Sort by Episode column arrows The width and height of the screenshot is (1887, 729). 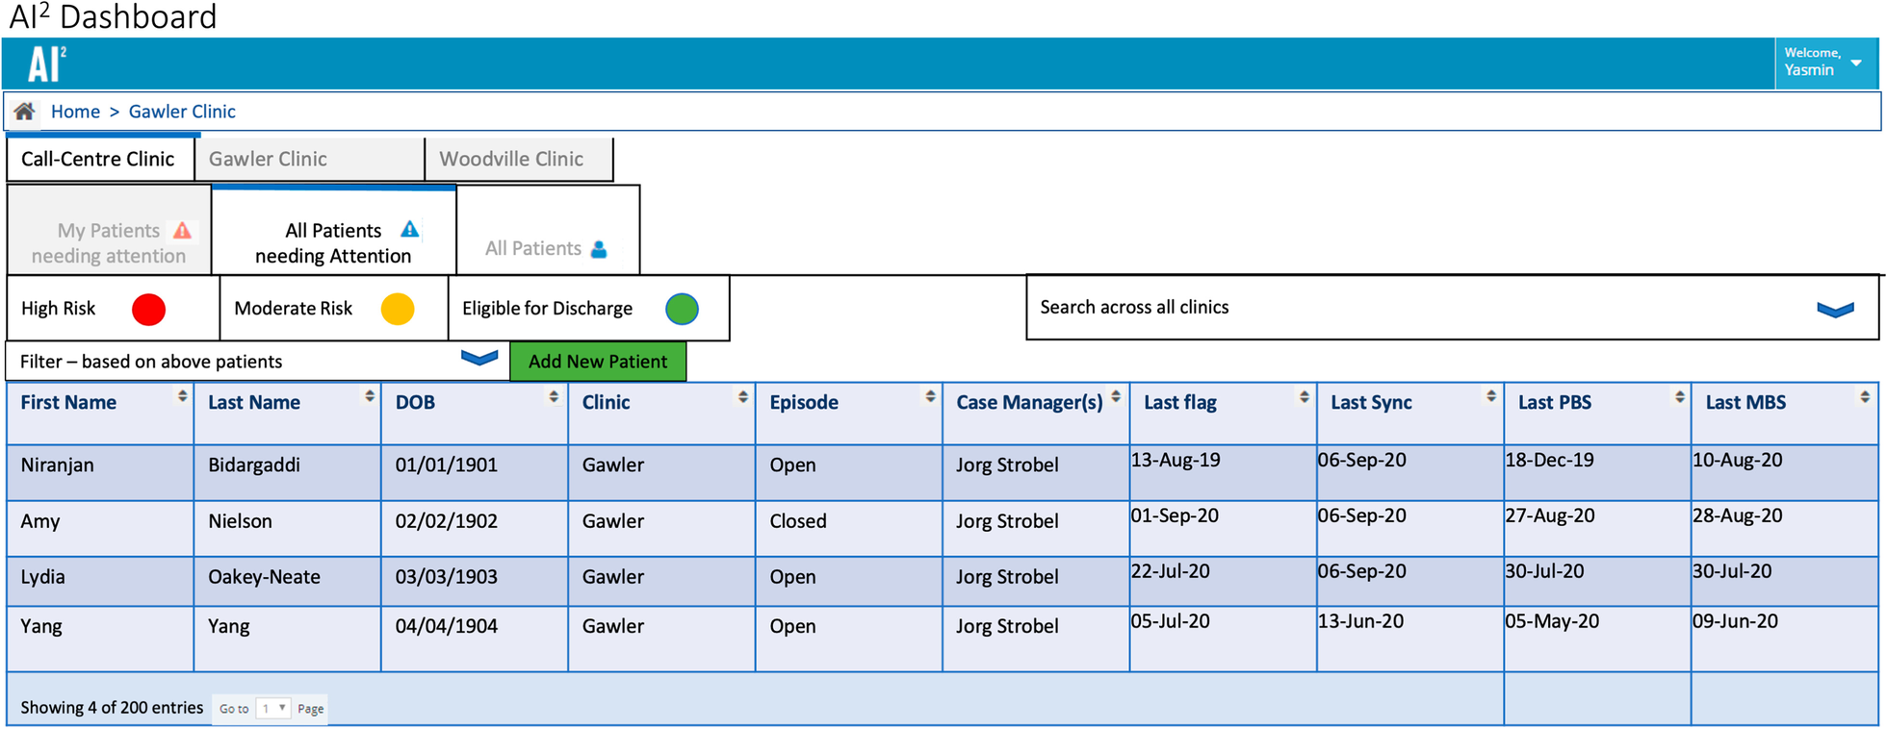tap(930, 396)
